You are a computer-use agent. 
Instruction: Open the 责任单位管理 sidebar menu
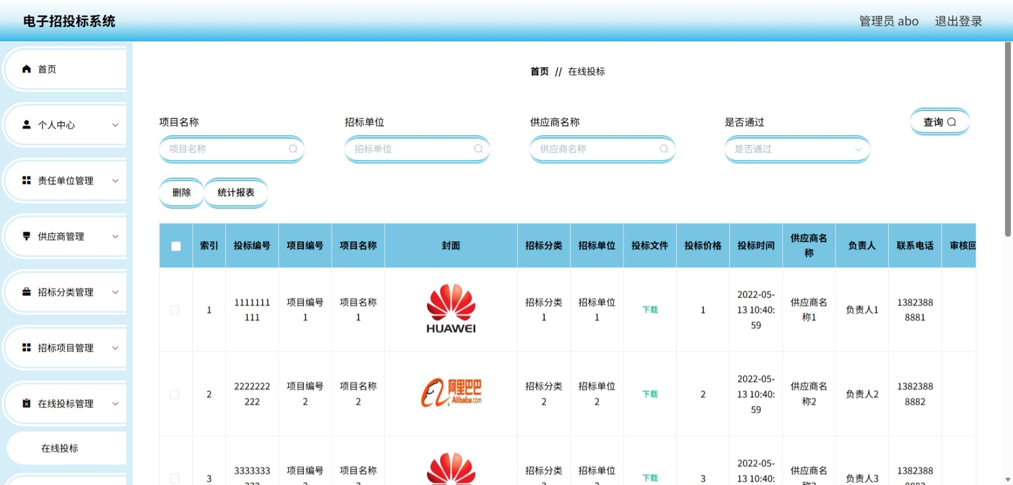(x=66, y=180)
